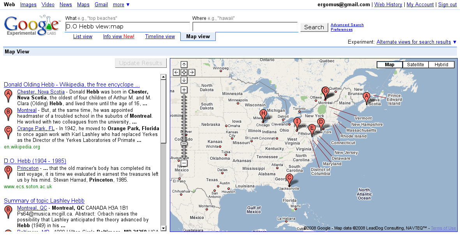The height and width of the screenshot is (235, 460).
Task: Pan the map down with arrow button
Action: pyautogui.click(x=184, y=80)
